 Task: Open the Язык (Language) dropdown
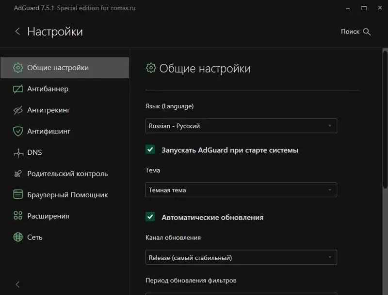pyautogui.click(x=241, y=126)
